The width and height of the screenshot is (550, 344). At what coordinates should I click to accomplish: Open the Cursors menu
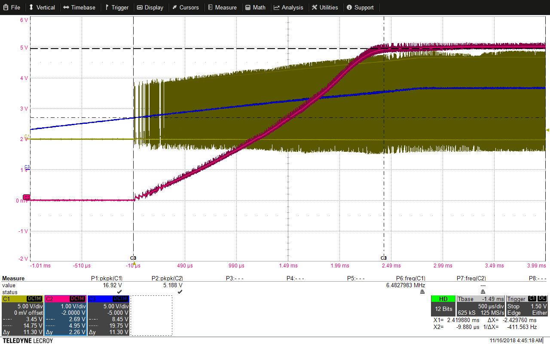pos(185,7)
